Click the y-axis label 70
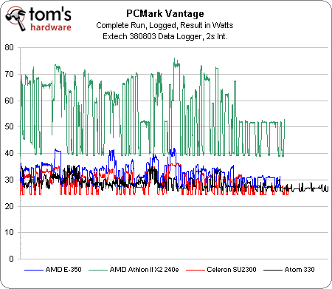The image size is (332, 289). click(x=9, y=74)
